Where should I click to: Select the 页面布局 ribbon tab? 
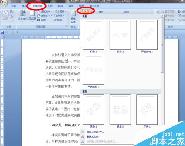37,6
